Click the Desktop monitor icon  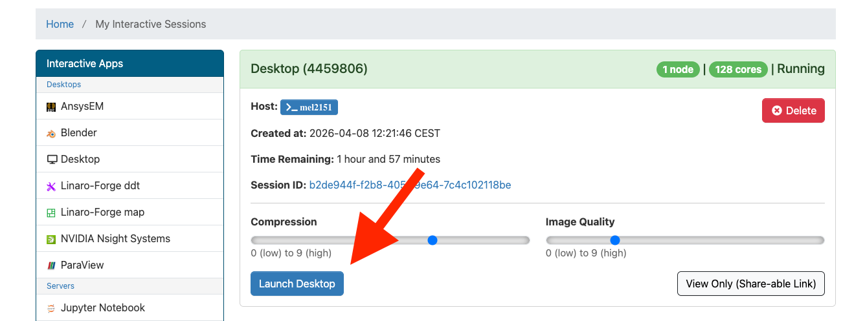pos(52,160)
